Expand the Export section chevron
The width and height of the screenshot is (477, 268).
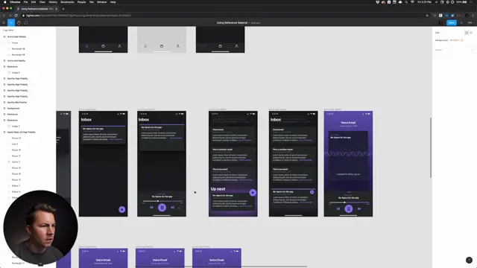pyautogui.click(x=472, y=50)
